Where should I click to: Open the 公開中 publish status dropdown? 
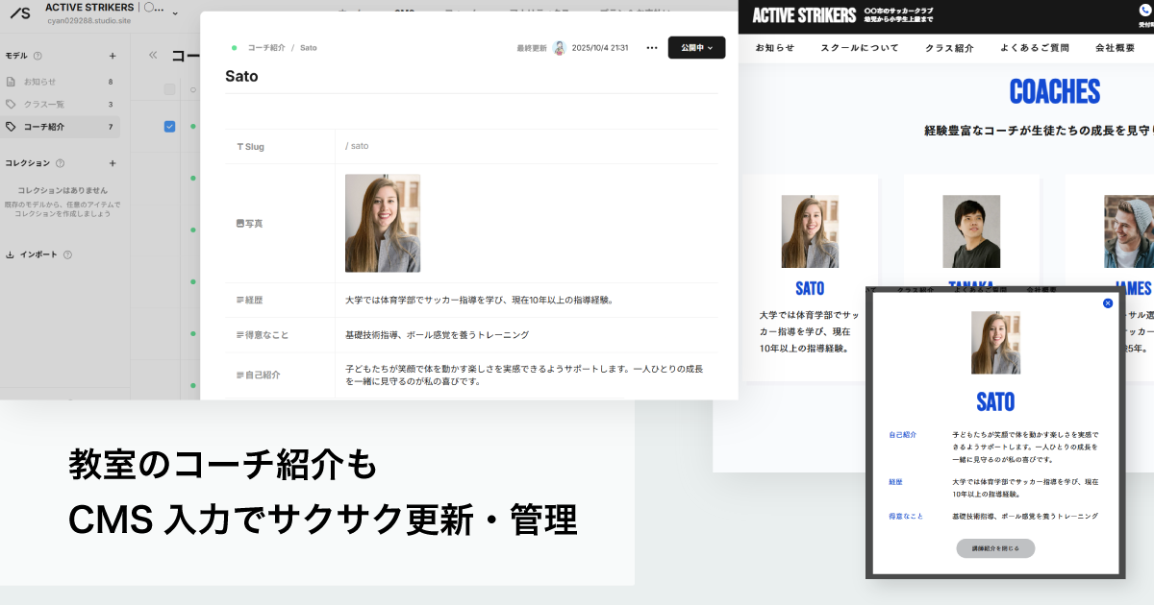(x=696, y=48)
